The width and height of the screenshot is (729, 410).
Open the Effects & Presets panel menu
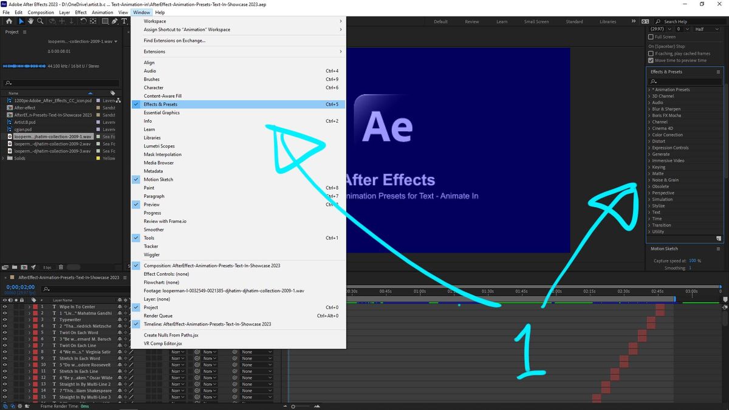point(718,72)
